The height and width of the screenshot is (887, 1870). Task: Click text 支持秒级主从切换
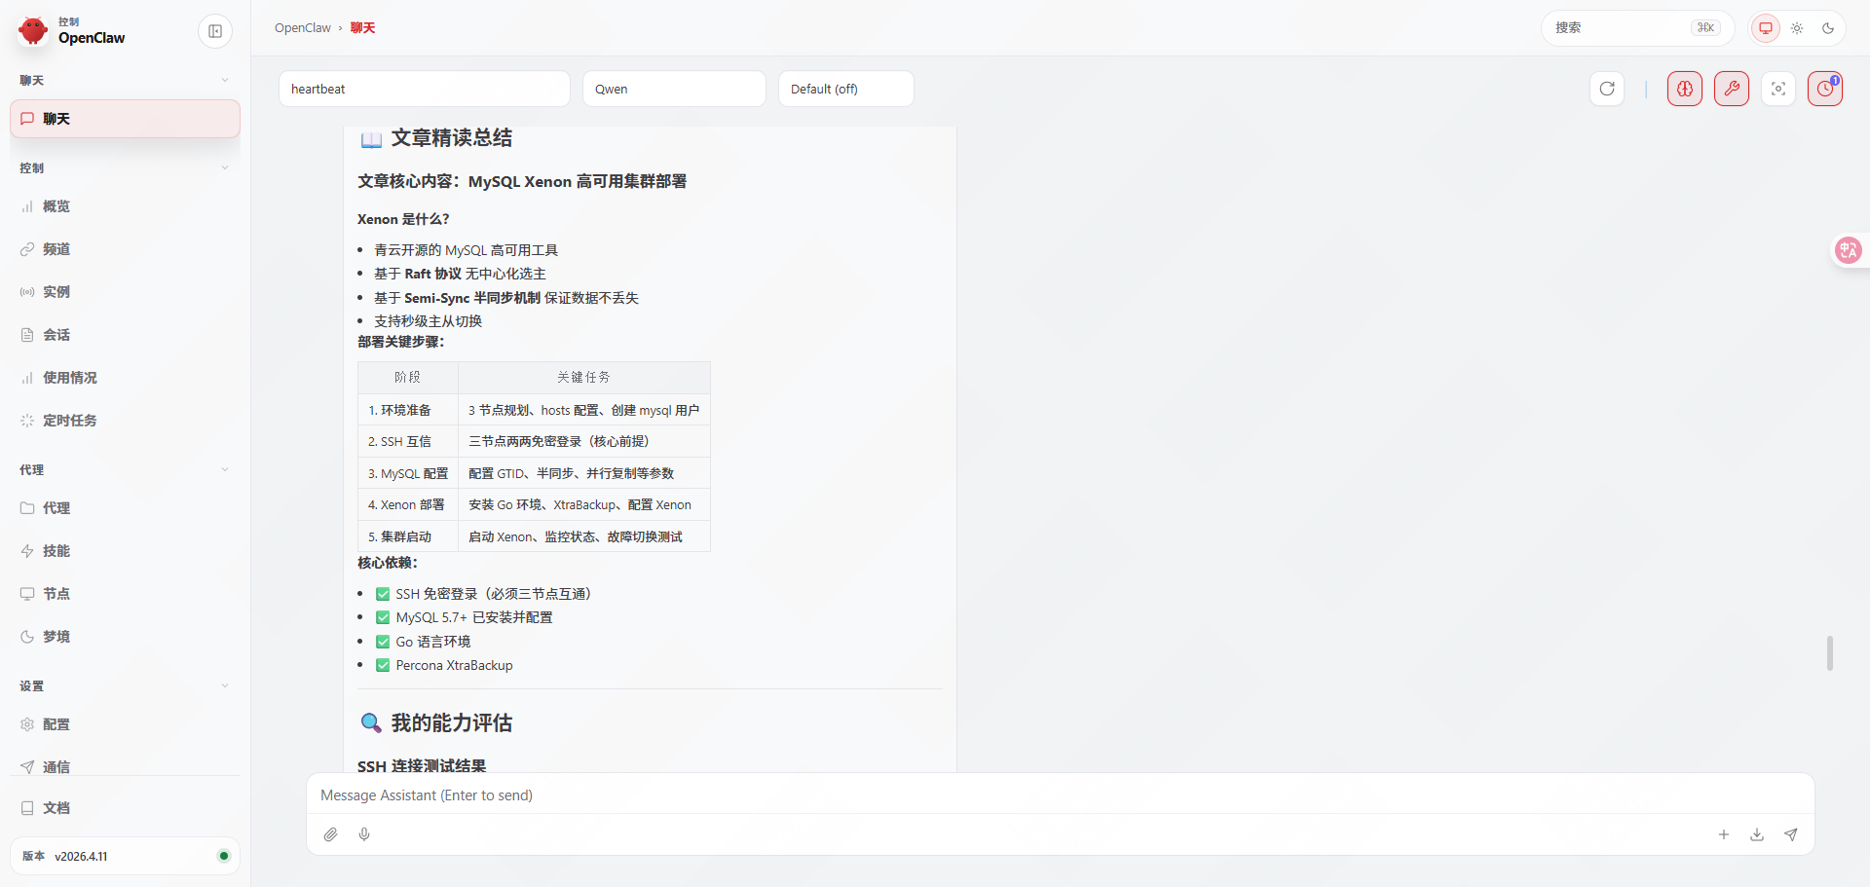[x=429, y=321]
